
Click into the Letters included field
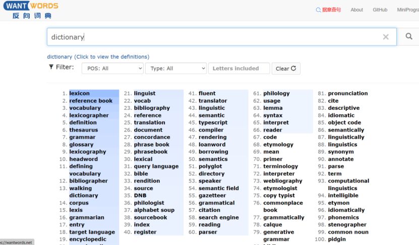pos(239,69)
